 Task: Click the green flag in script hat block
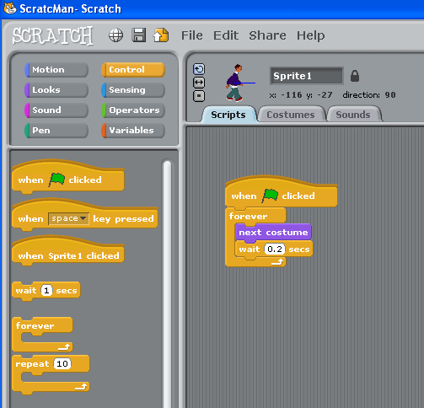point(270,196)
